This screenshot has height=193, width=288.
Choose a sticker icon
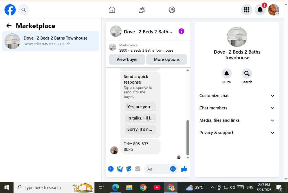129,169
